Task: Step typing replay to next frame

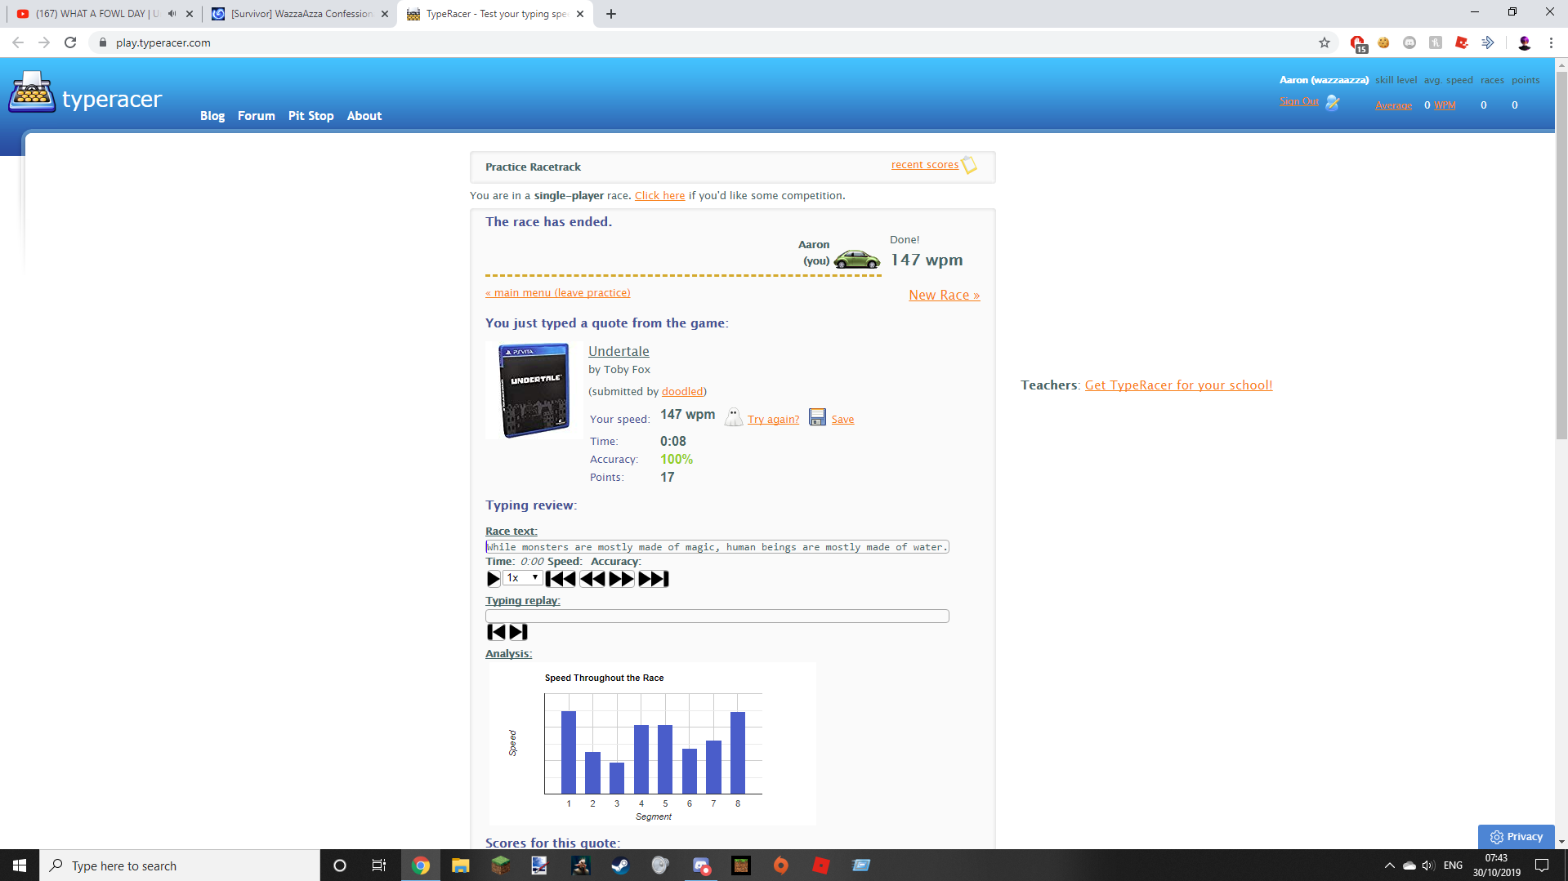Action: (519, 632)
